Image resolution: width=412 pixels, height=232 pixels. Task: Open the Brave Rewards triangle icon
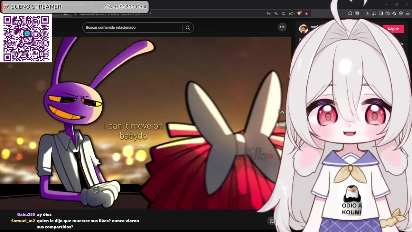tap(306, 14)
